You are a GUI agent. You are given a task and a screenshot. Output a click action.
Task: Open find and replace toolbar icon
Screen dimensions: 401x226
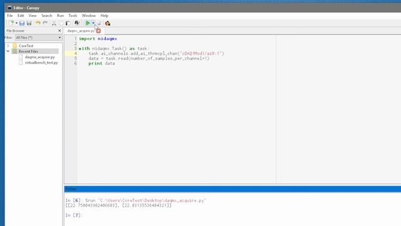coord(76,23)
